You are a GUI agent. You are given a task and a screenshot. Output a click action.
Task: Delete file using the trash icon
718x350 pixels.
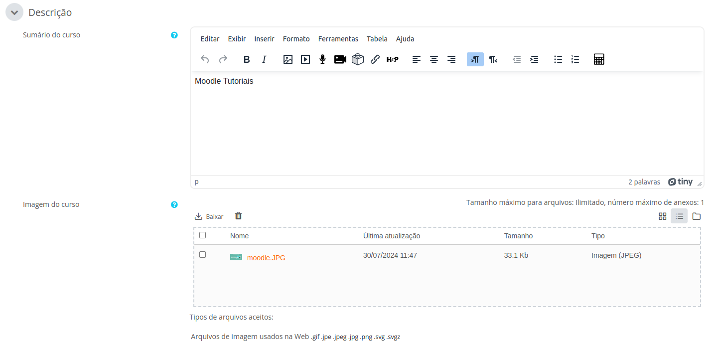[238, 216]
